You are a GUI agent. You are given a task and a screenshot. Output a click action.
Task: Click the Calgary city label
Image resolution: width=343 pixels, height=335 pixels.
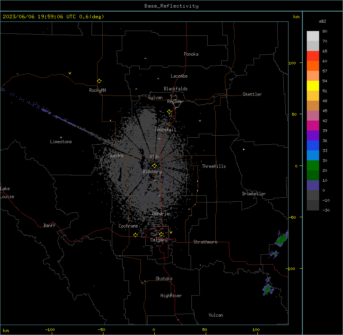159,240
